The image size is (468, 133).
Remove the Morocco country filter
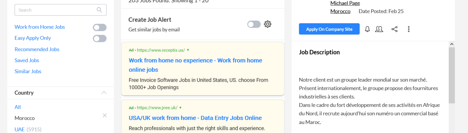click(104, 115)
